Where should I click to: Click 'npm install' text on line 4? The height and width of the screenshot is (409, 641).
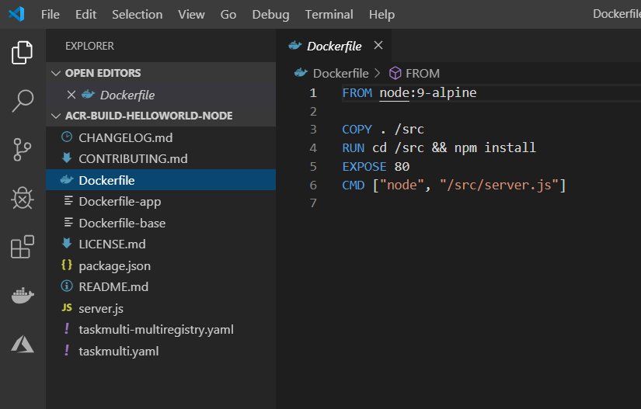(495, 147)
